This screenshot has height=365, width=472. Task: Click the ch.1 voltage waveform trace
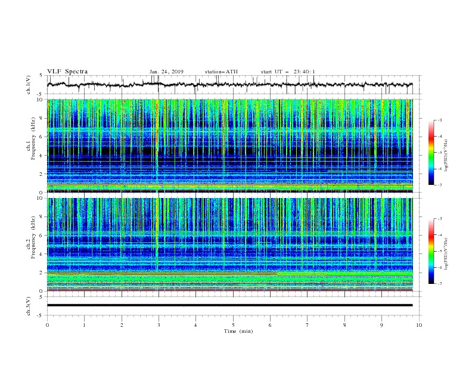point(229,85)
